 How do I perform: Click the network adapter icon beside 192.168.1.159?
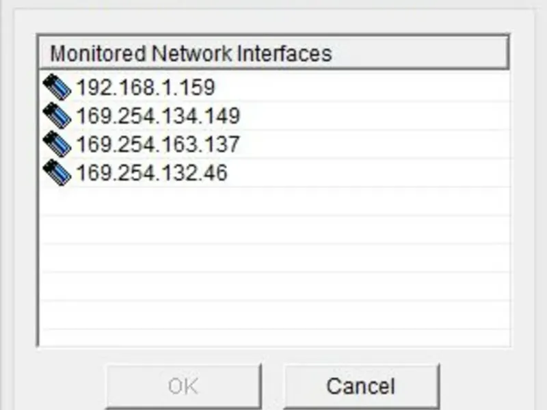(57, 87)
